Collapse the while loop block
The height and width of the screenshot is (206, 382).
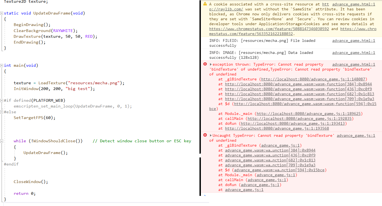pos(2,141)
